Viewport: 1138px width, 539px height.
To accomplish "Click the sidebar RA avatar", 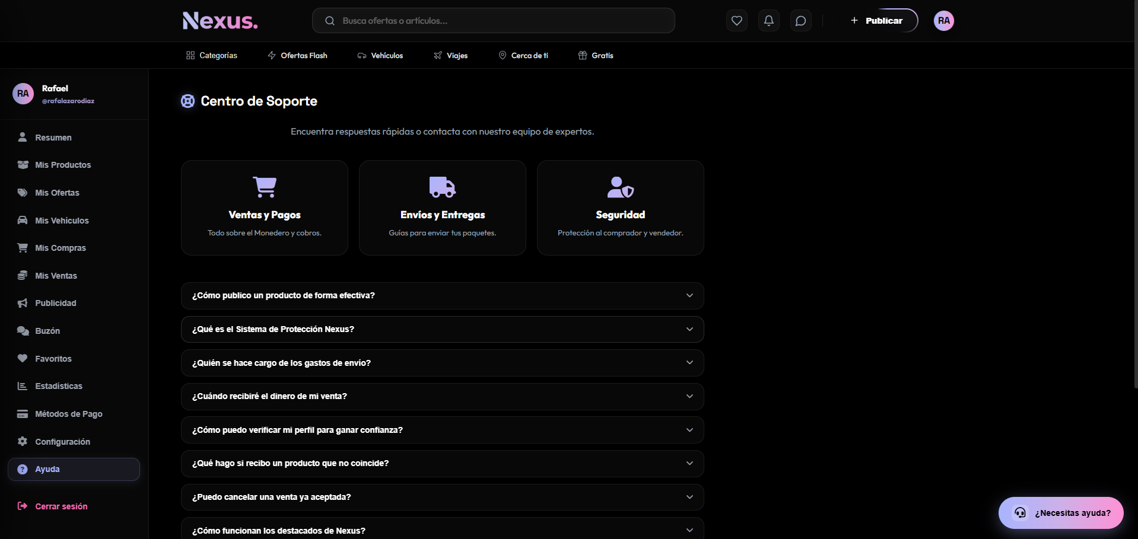I will [x=23, y=94].
